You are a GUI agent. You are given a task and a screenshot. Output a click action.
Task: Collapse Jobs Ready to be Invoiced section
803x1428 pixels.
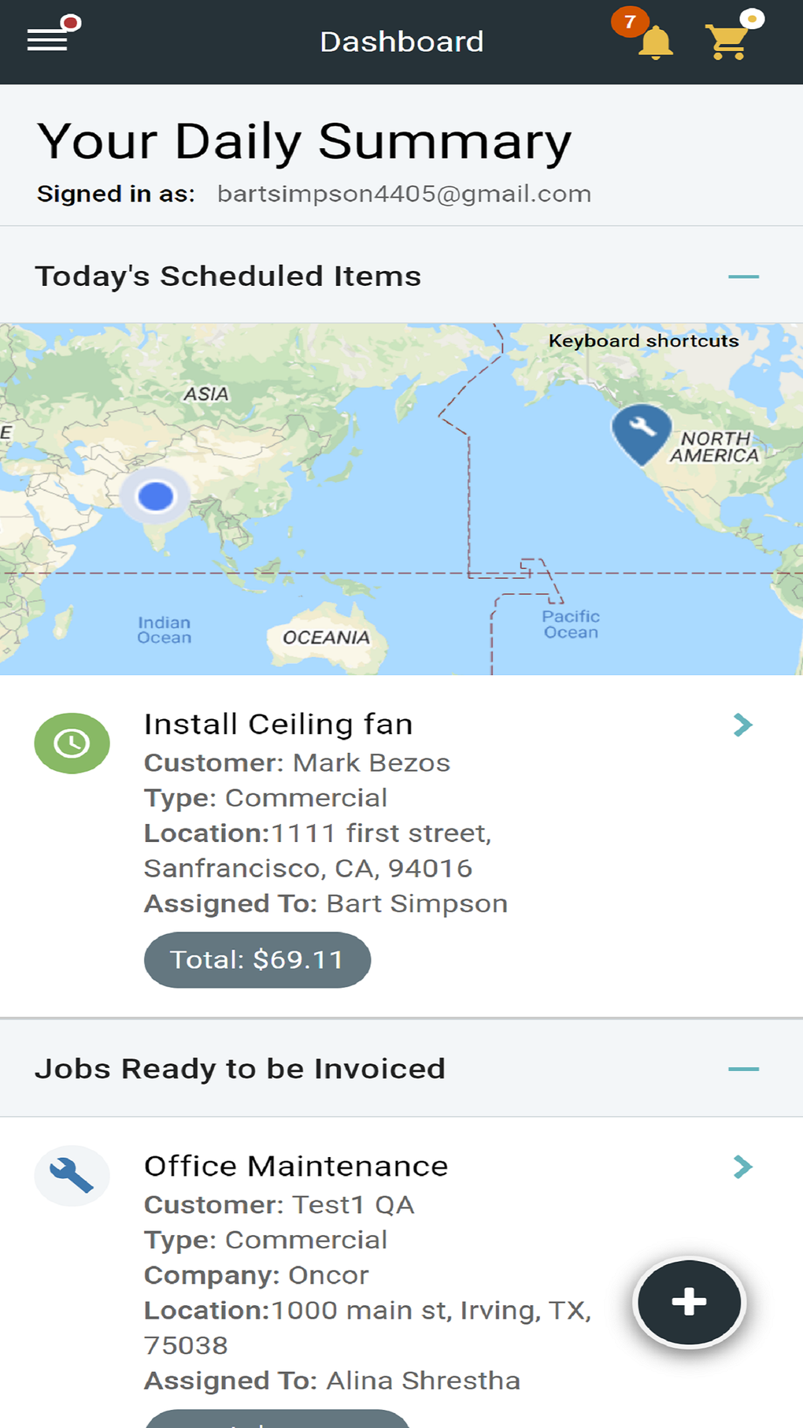[x=743, y=1069]
